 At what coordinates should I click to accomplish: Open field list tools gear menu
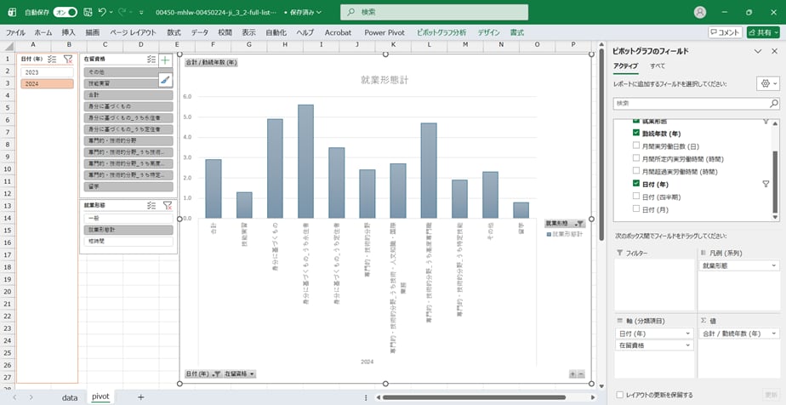tap(766, 83)
